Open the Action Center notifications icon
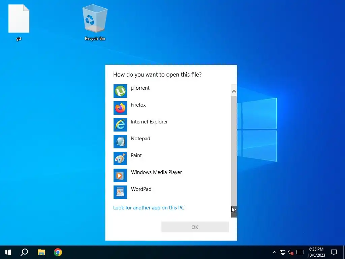345x259 pixels. pos(334,252)
